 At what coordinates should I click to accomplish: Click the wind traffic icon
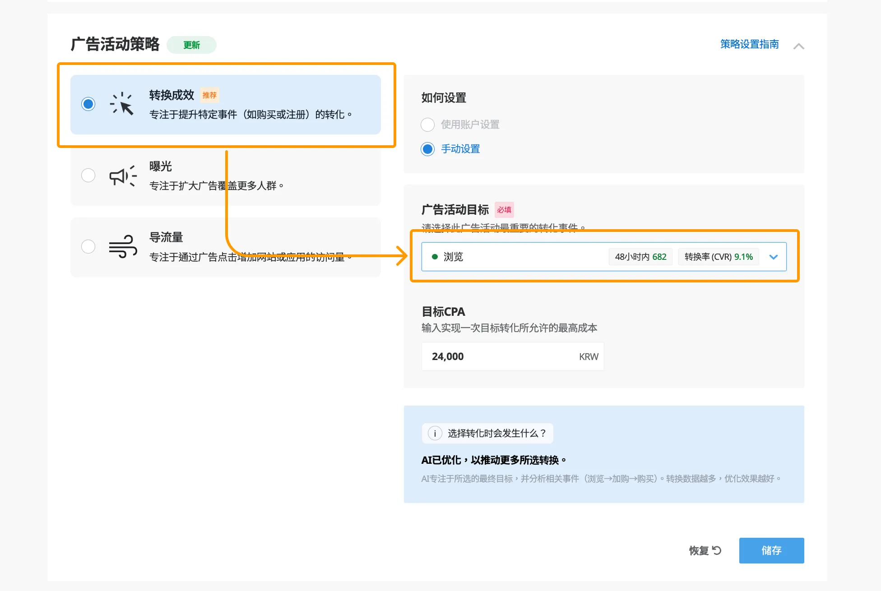123,247
